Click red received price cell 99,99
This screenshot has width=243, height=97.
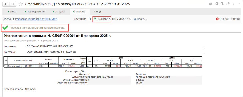click(x=115, y=66)
